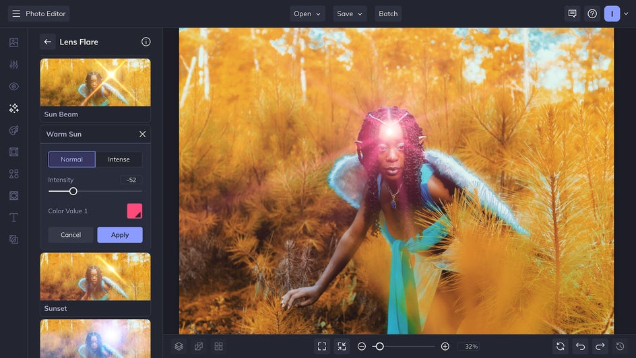Open the Frames sidebar icon
The width and height of the screenshot is (636, 358).
(13, 152)
